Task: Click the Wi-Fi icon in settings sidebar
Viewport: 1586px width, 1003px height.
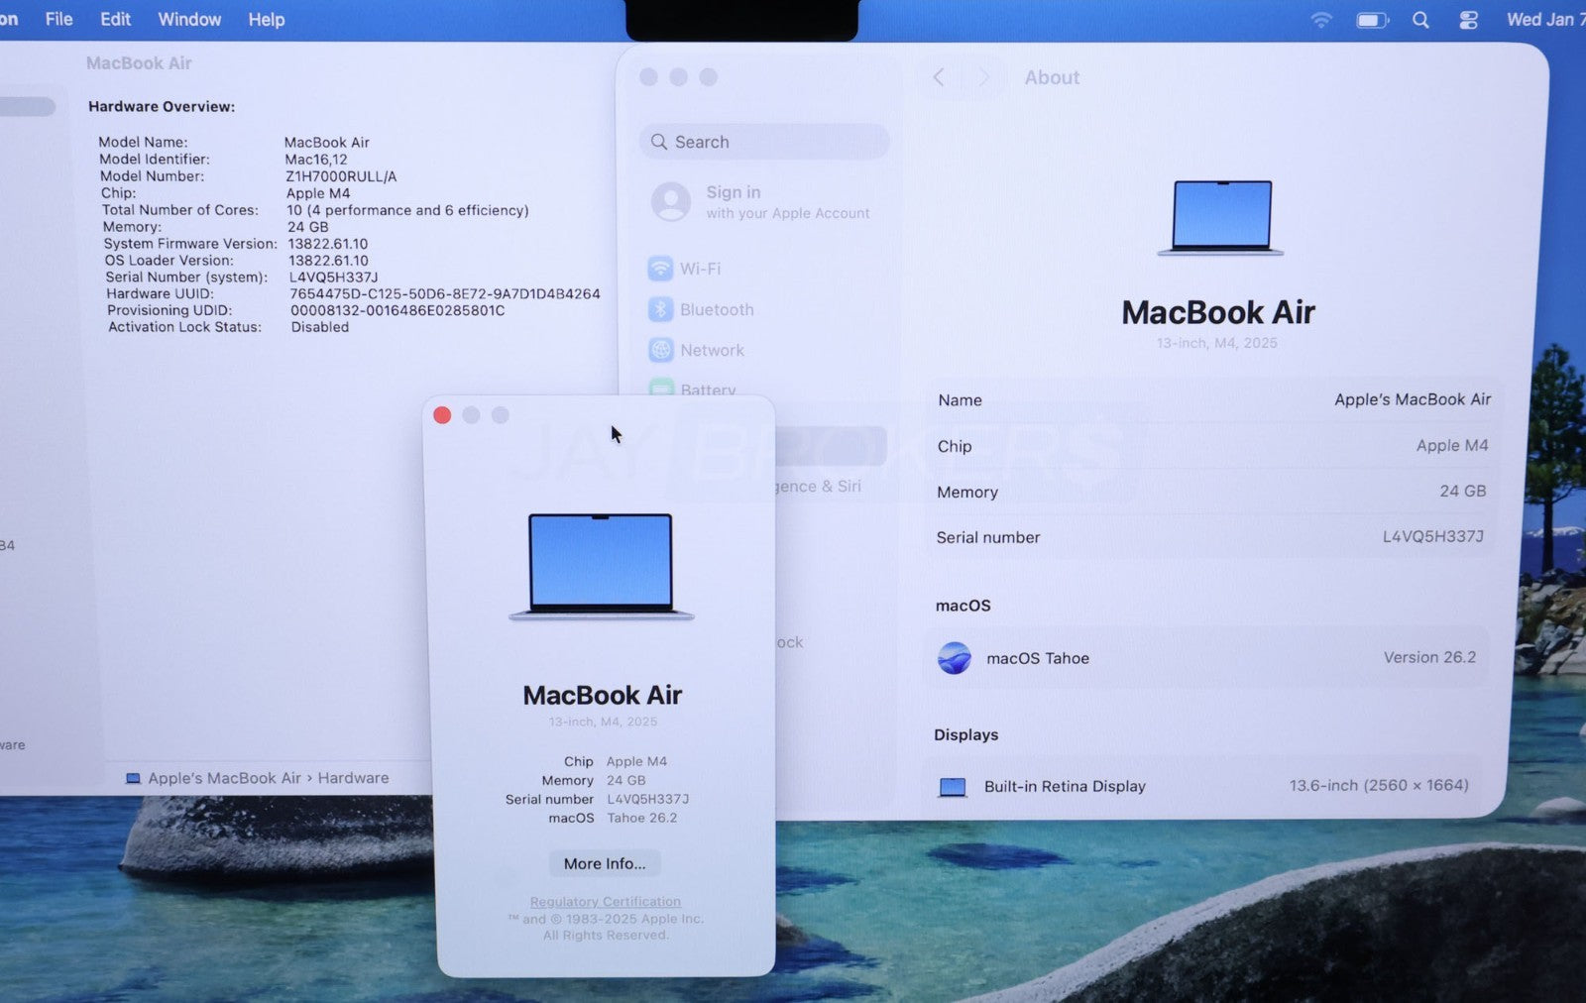Action: click(x=660, y=269)
